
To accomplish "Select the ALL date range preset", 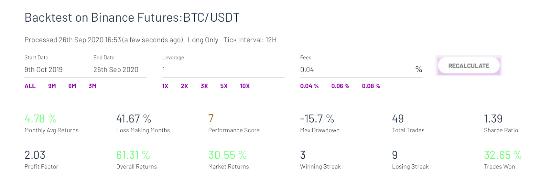I will point(30,86).
